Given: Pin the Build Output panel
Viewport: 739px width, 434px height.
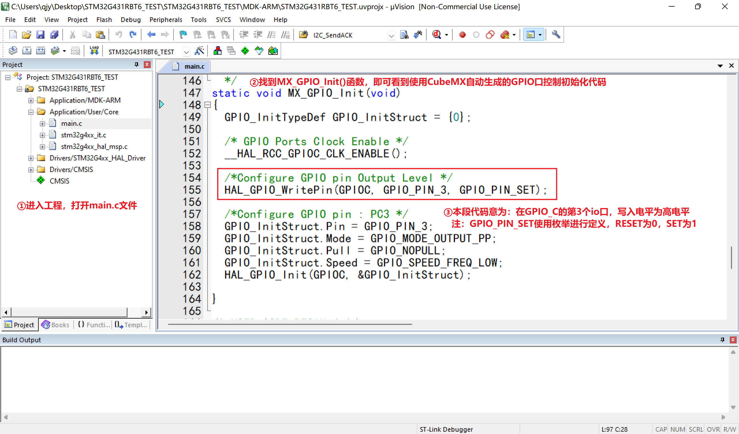Looking at the screenshot, I should pos(722,340).
